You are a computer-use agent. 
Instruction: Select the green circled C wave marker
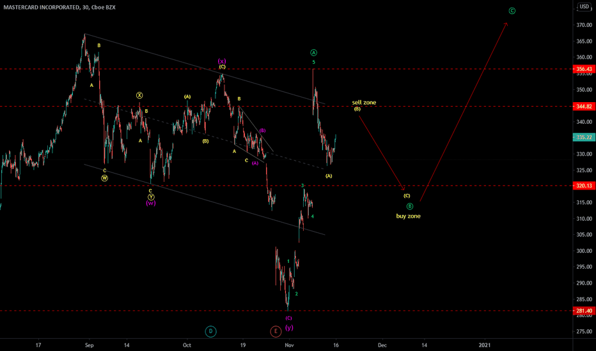click(x=512, y=11)
